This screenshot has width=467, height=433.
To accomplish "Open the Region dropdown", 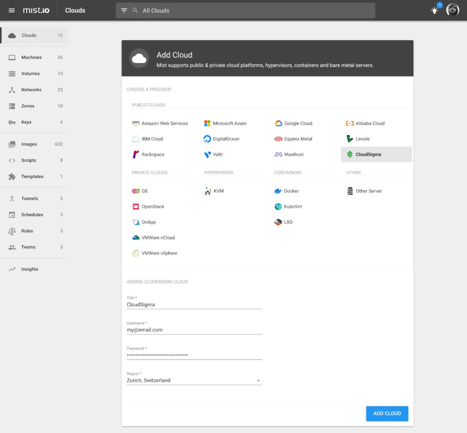I will click(x=259, y=380).
